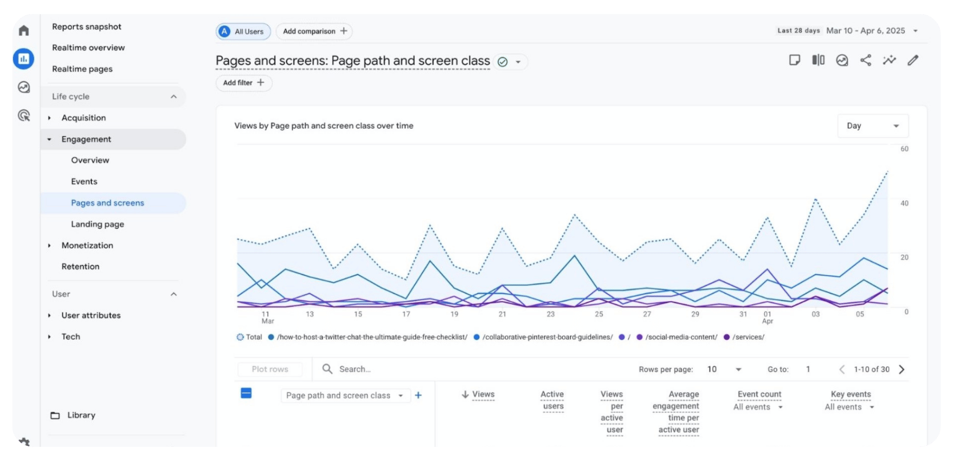Click the Library folder icon
Screen dimensions: 953x459
(55, 416)
